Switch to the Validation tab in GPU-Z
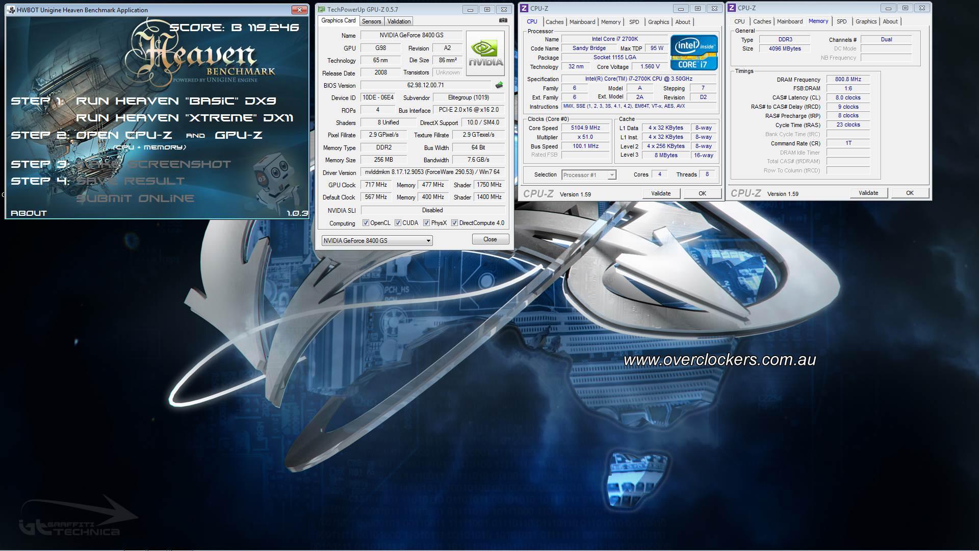The image size is (979, 551). (399, 21)
